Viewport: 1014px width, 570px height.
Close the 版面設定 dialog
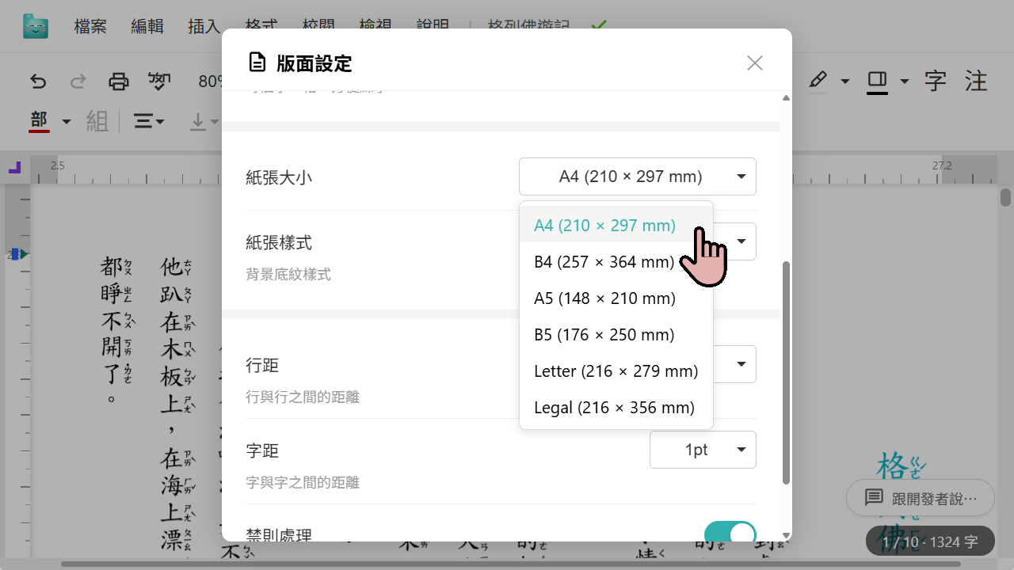[x=755, y=63]
